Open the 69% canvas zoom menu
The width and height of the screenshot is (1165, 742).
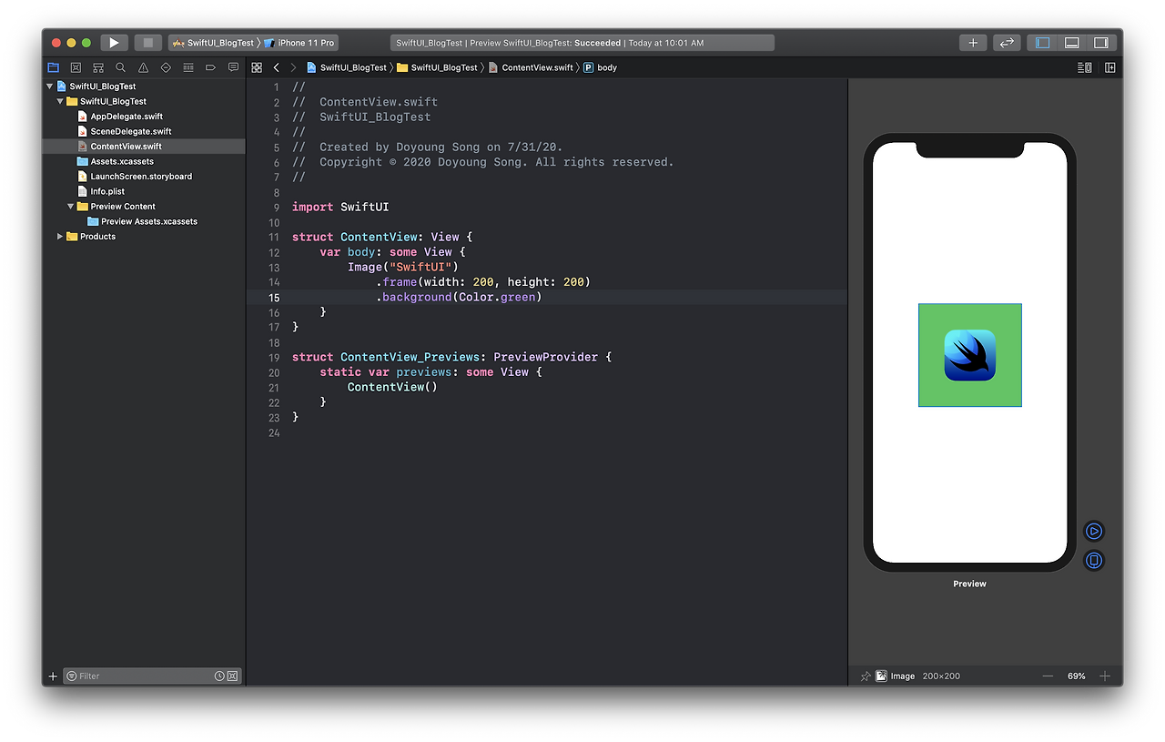point(1077,676)
